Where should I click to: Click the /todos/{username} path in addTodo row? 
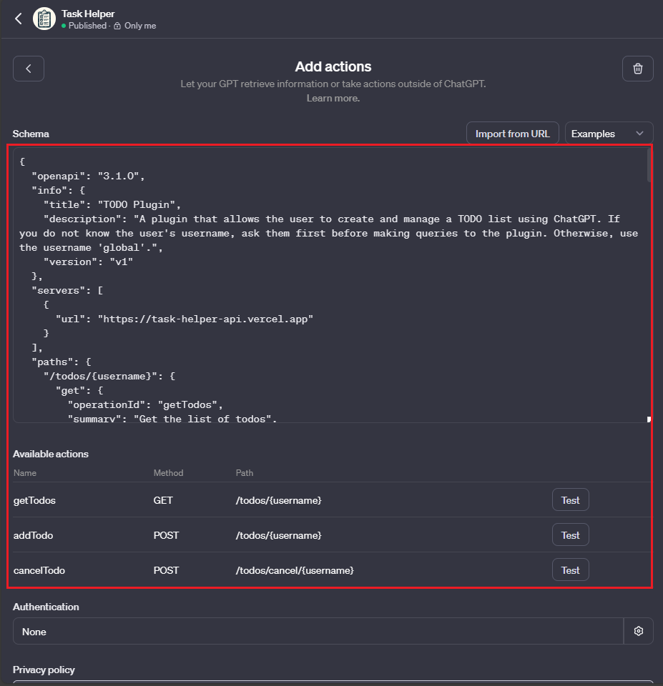(278, 535)
